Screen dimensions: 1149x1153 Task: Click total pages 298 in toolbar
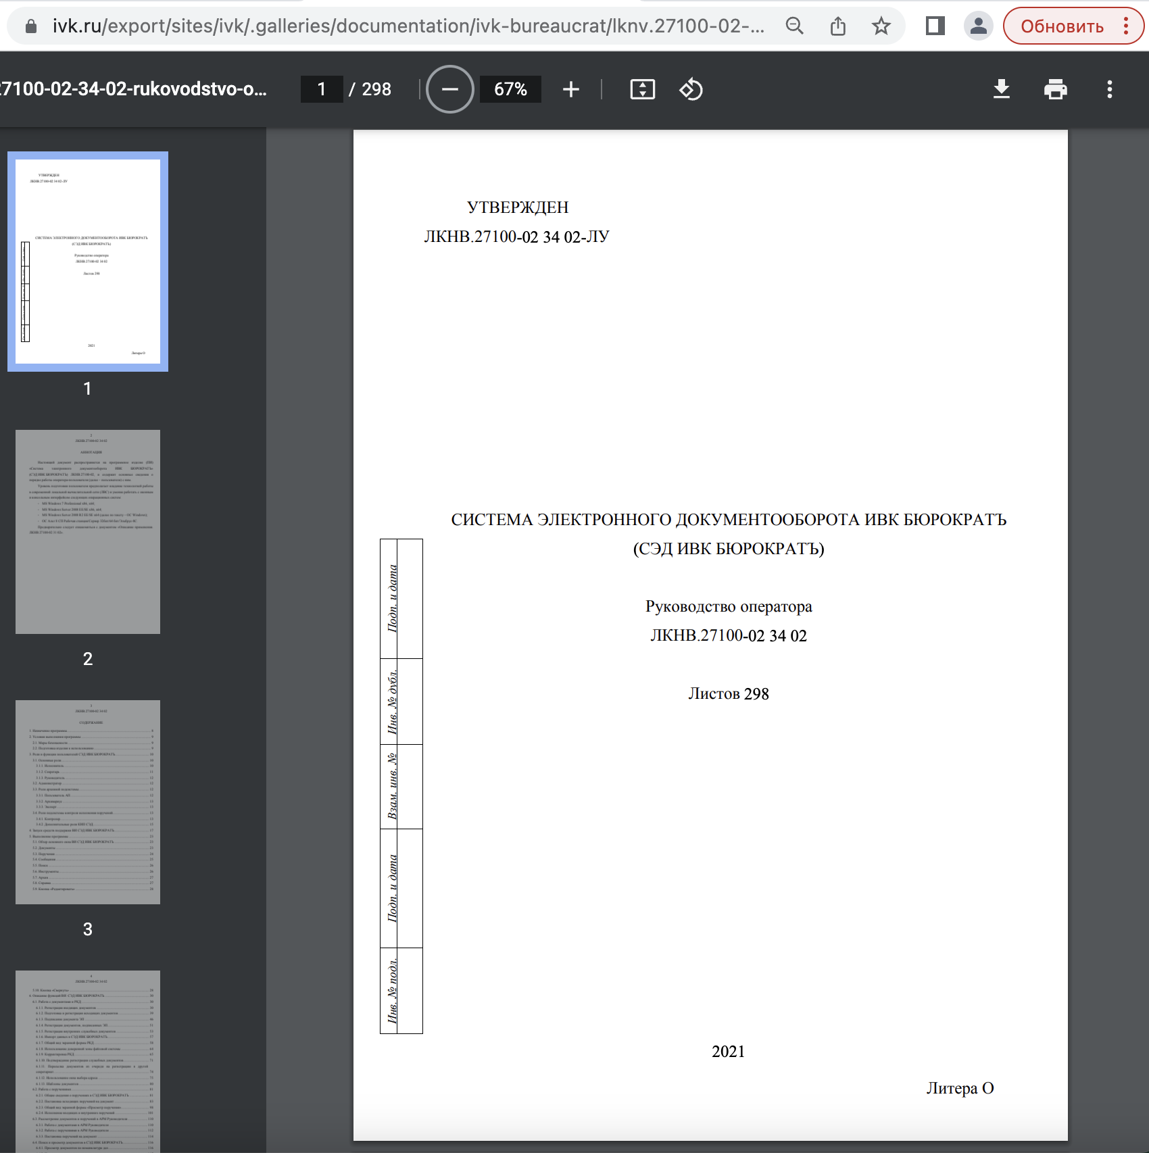click(x=376, y=89)
